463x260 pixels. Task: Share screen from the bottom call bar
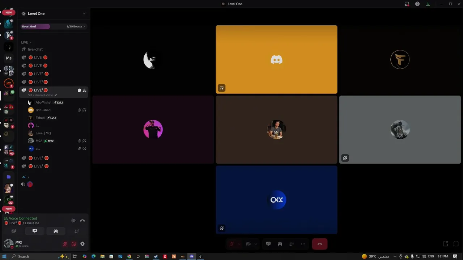pyautogui.click(x=268, y=244)
